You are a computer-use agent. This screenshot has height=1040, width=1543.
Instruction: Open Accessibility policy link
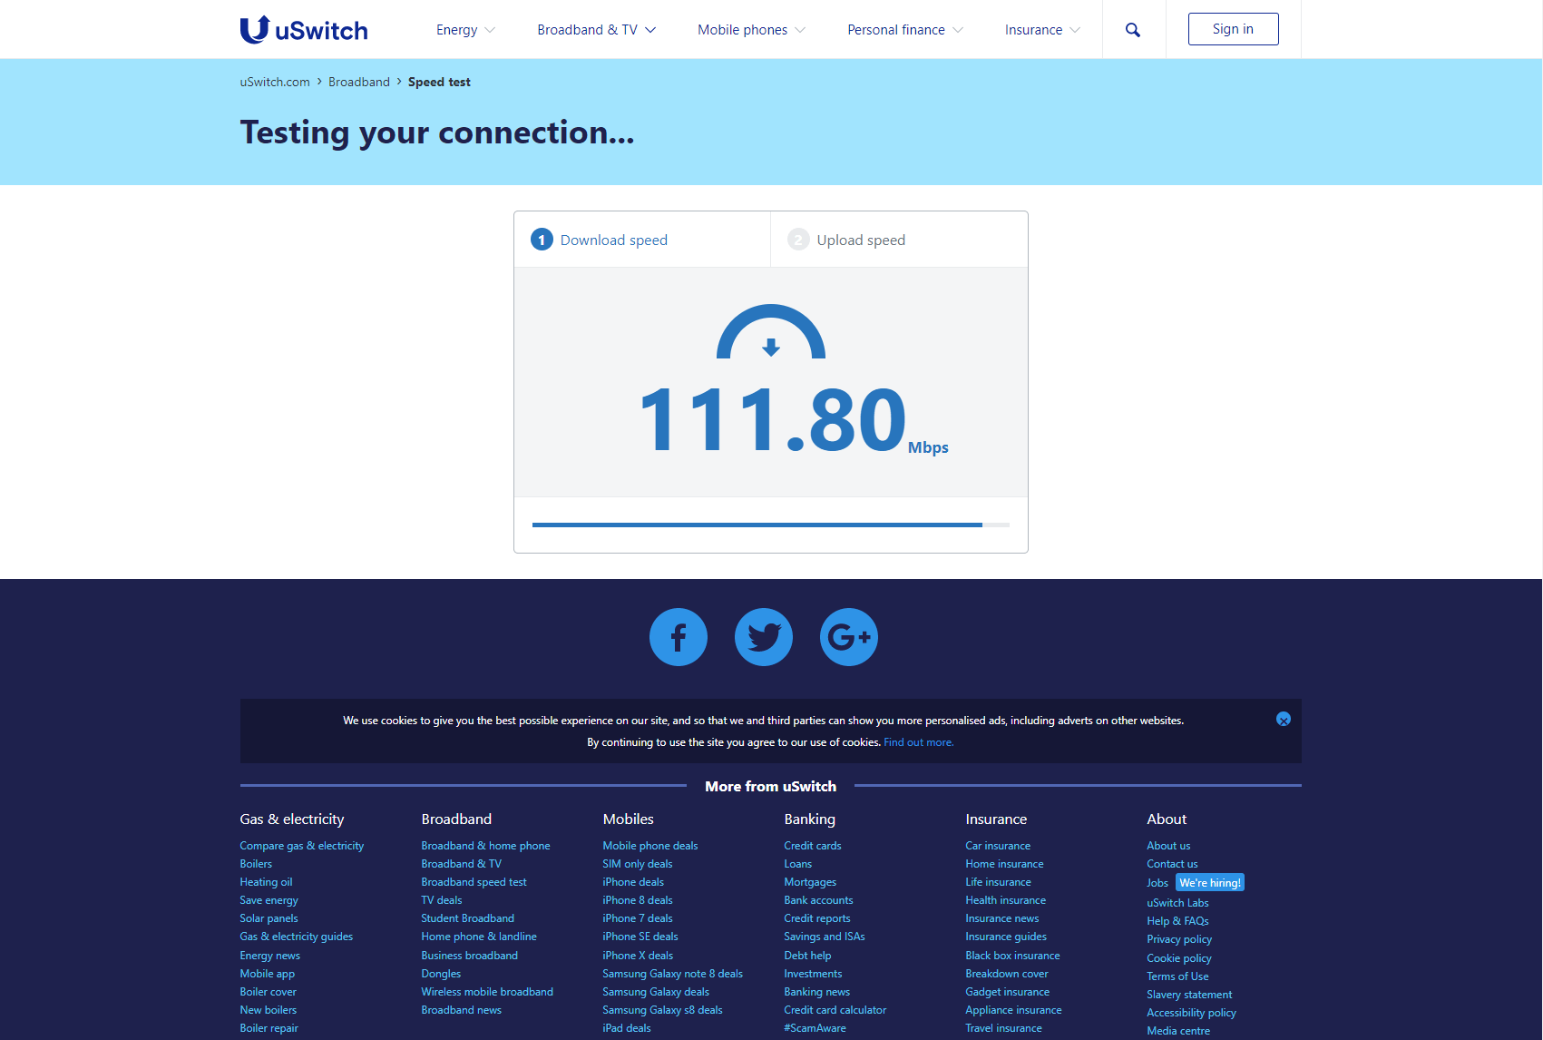coord(1191,1013)
